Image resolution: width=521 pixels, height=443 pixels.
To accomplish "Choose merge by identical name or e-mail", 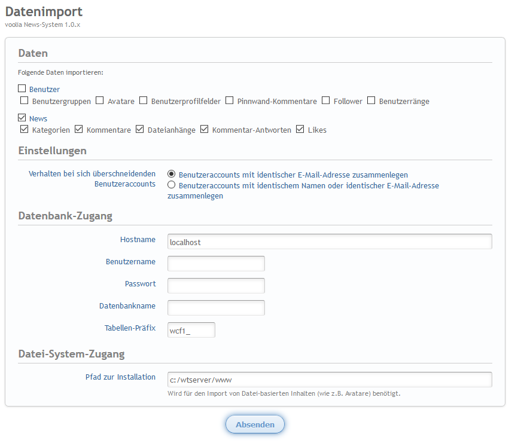I will click(x=172, y=185).
